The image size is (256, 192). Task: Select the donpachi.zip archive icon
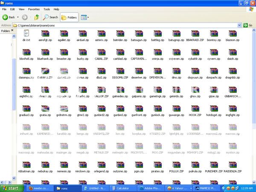tap(214, 71)
